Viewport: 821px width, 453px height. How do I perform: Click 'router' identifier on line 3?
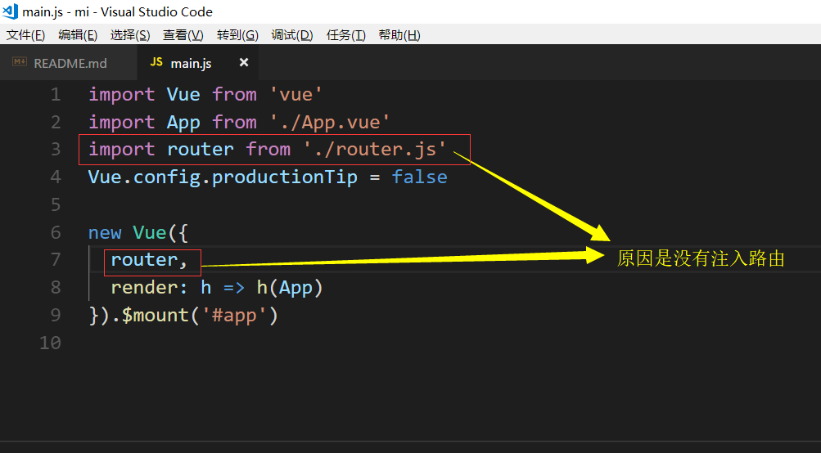point(200,150)
